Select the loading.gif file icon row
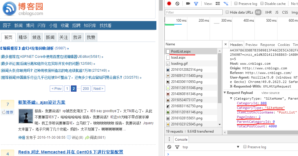Image resolution: width=298 pixels, height=156 pixels. click(191, 64)
